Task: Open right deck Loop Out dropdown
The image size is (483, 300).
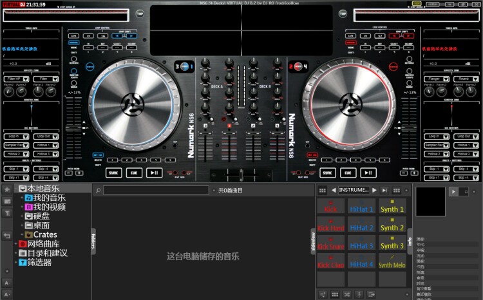Action: pyautogui.click(x=466, y=136)
